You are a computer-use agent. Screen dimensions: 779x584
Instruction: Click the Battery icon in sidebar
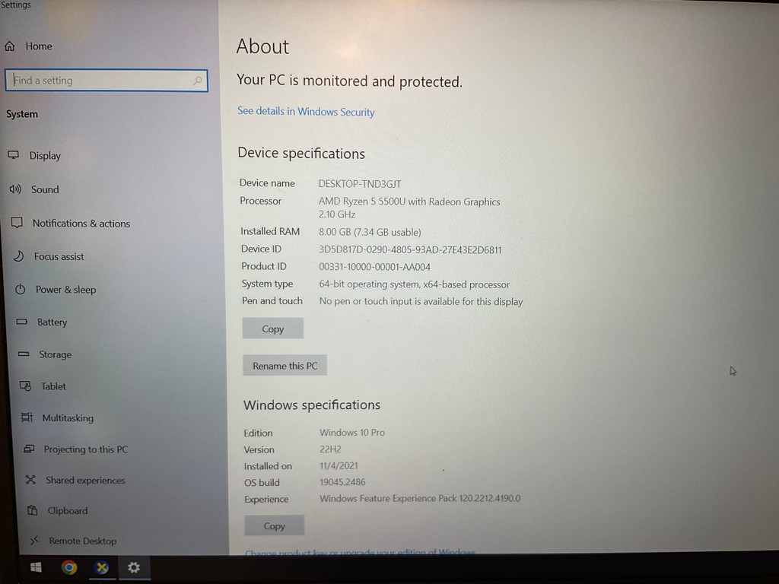coord(22,322)
